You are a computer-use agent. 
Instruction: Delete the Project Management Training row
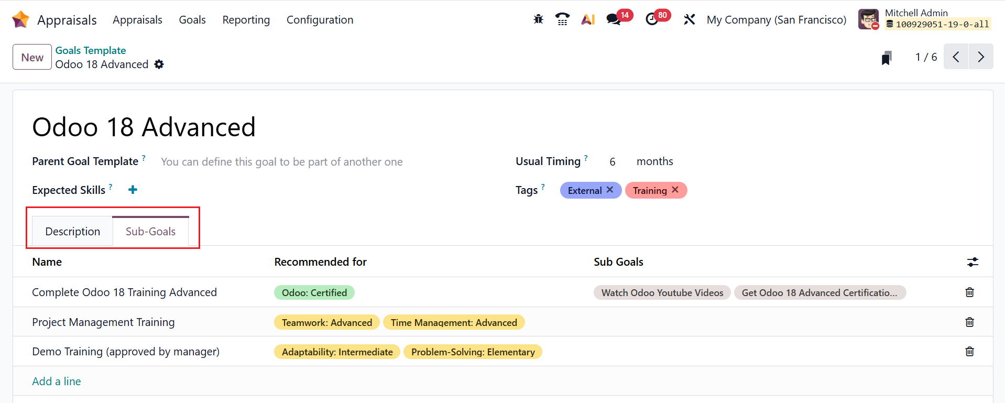(969, 322)
